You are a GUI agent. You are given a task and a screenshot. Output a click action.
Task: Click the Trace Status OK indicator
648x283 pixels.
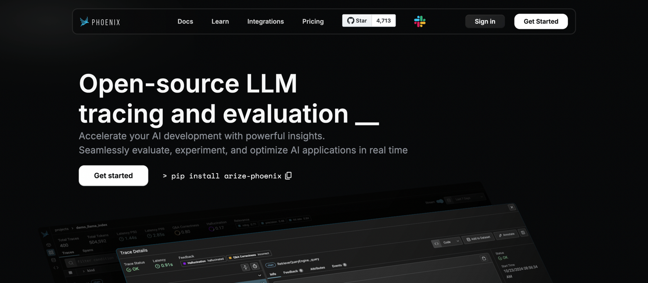point(133,269)
